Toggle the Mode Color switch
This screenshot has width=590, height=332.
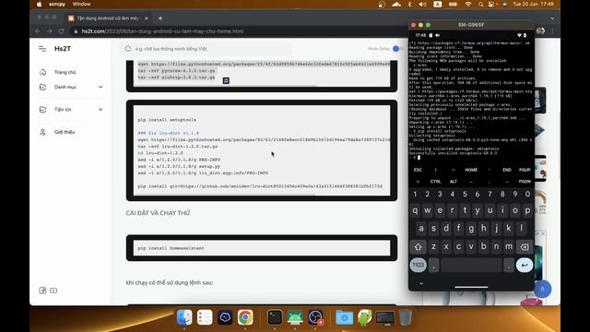[x=397, y=49]
